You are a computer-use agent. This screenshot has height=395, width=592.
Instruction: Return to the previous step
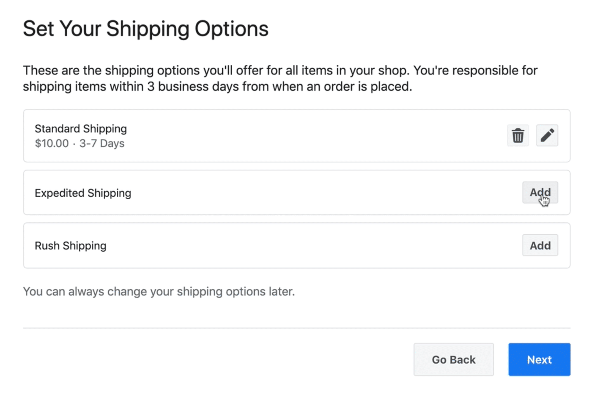pyautogui.click(x=453, y=359)
